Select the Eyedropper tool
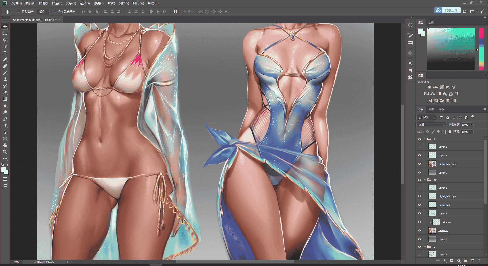 click(5, 59)
